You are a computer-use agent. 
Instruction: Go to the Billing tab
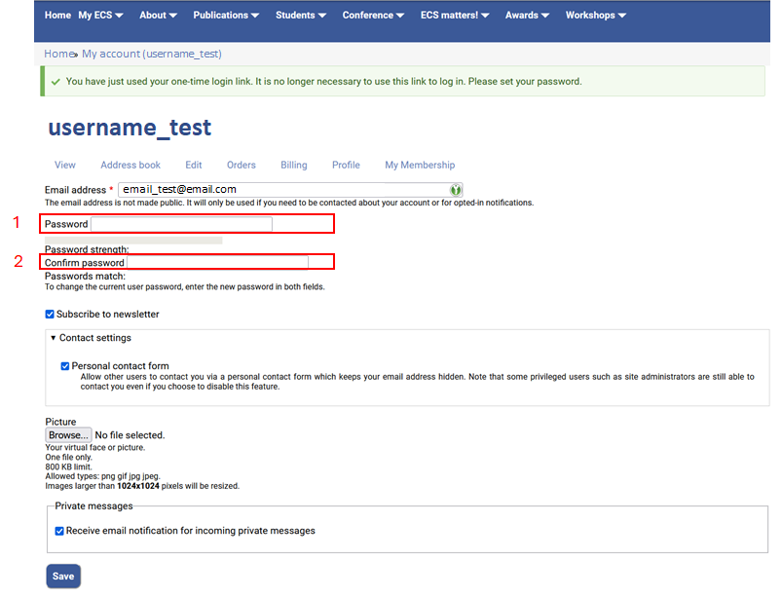[x=294, y=166]
